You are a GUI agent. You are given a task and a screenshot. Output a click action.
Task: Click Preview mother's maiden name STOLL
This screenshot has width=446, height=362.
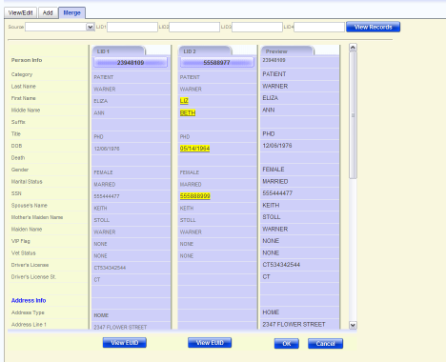click(x=272, y=217)
